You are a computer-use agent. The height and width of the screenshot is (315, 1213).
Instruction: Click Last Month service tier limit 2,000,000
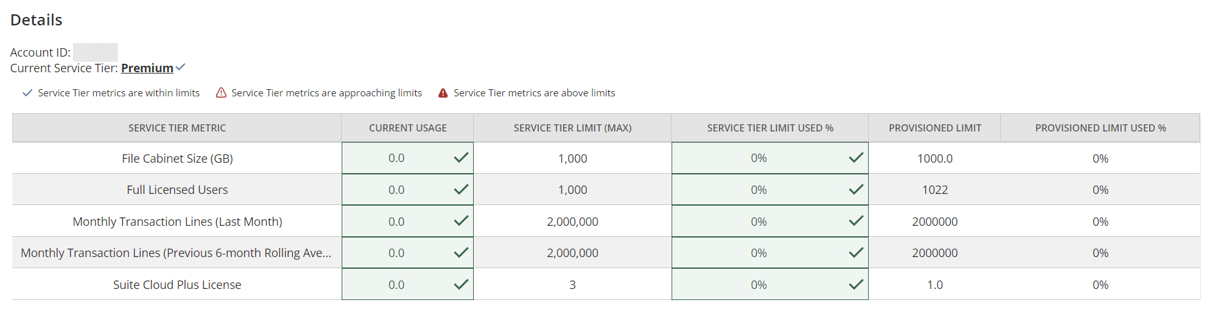pyautogui.click(x=573, y=221)
